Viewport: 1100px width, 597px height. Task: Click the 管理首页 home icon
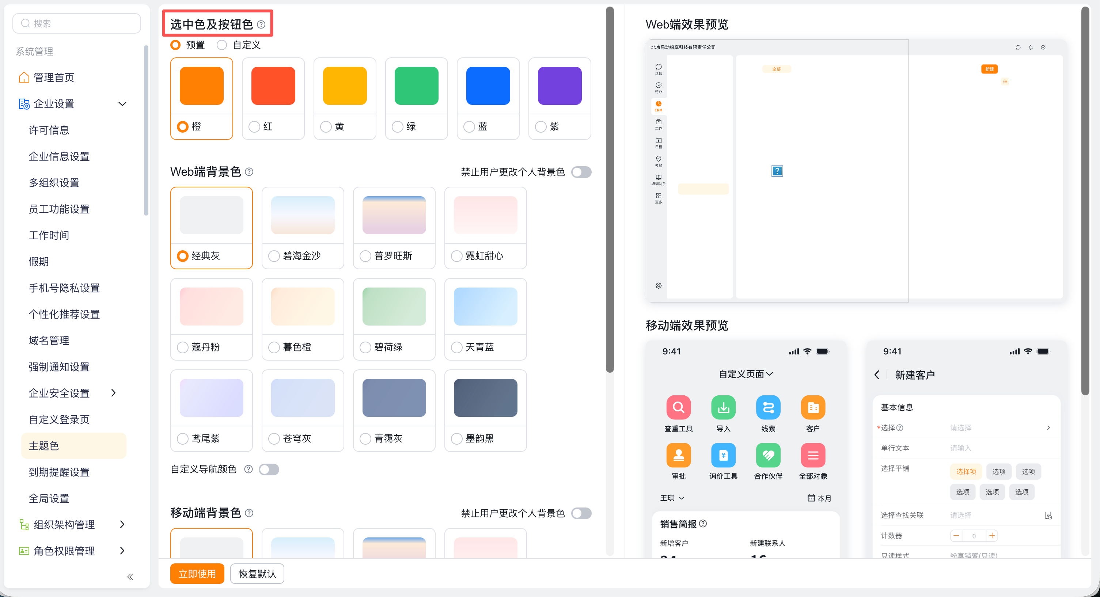[x=24, y=77]
